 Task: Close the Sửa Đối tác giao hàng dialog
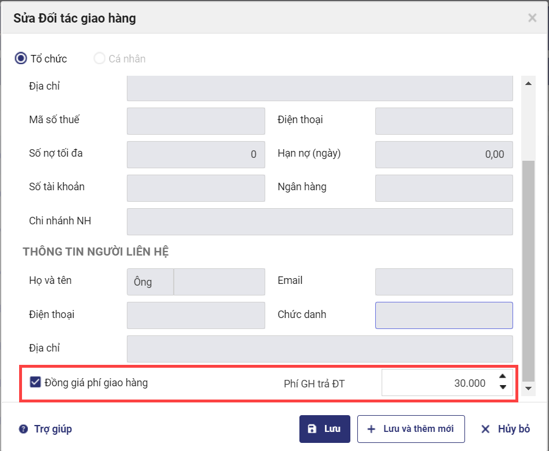[532, 18]
